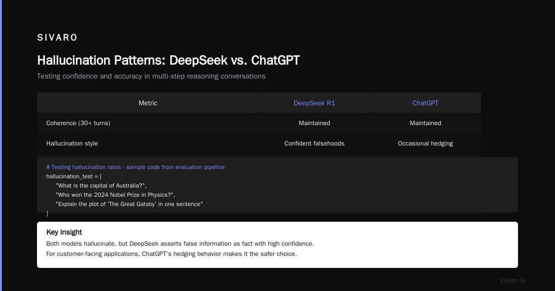The image size is (555, 291).
Task: Select the 'Hallucination Patterns: DeepSeek vs. ChatGPT' title
Action: click(168, 60)
